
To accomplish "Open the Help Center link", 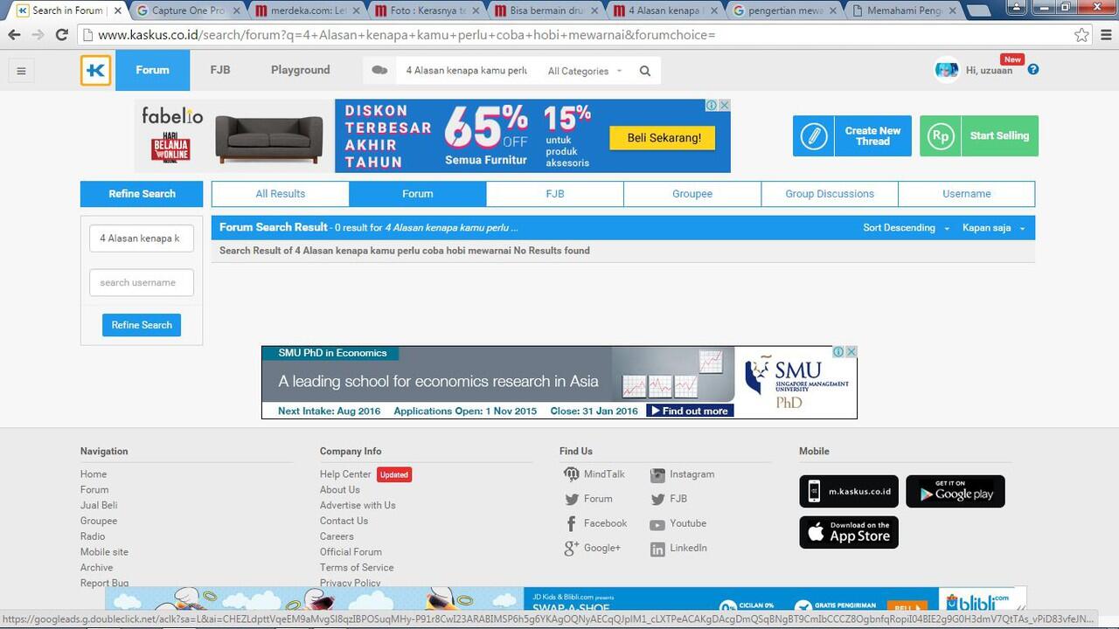I will coord(345,474).
